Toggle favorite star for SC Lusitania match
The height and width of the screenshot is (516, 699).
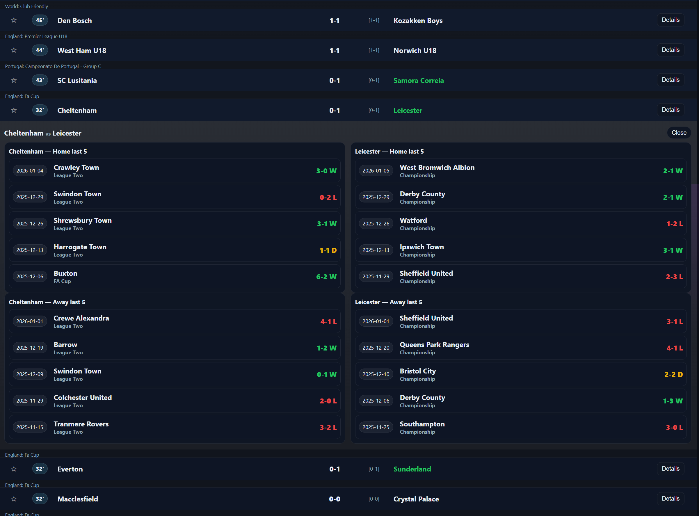pyautogui.click(x=14, y=80)
